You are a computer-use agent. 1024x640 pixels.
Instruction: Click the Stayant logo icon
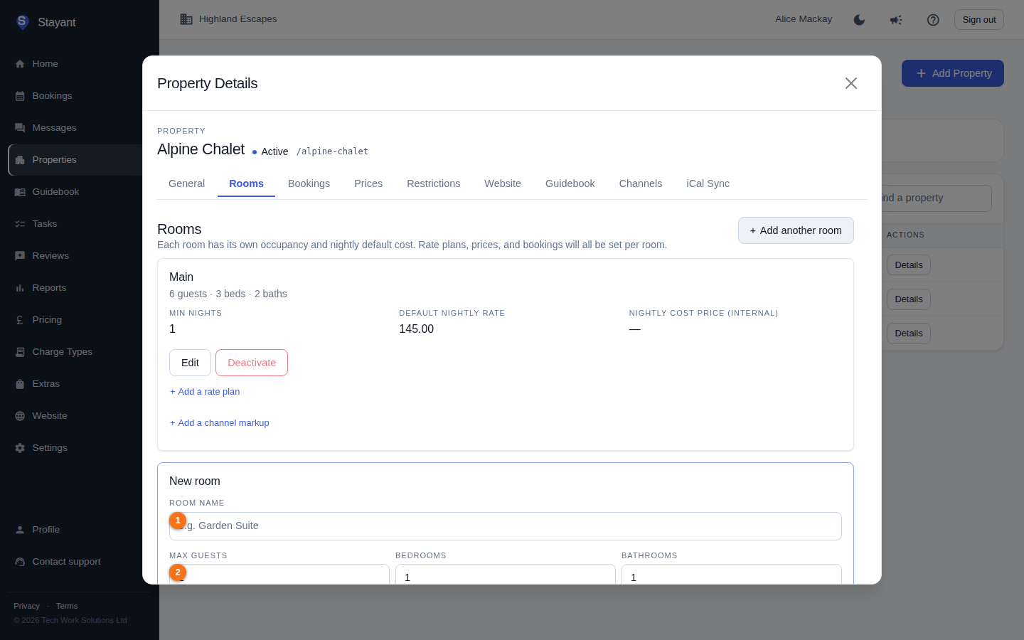[23, 22]
